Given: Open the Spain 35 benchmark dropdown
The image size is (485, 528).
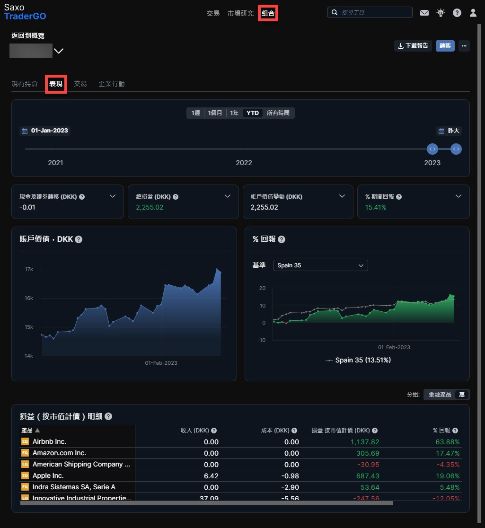Looking at the screenshot, I should pos(321,265).
